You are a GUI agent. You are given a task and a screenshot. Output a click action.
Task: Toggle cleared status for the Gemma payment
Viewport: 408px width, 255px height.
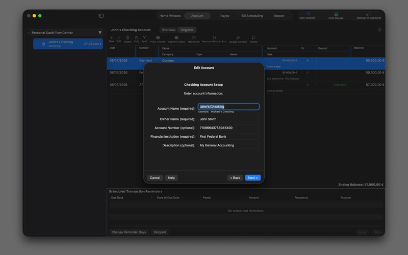tap(308, 60)
